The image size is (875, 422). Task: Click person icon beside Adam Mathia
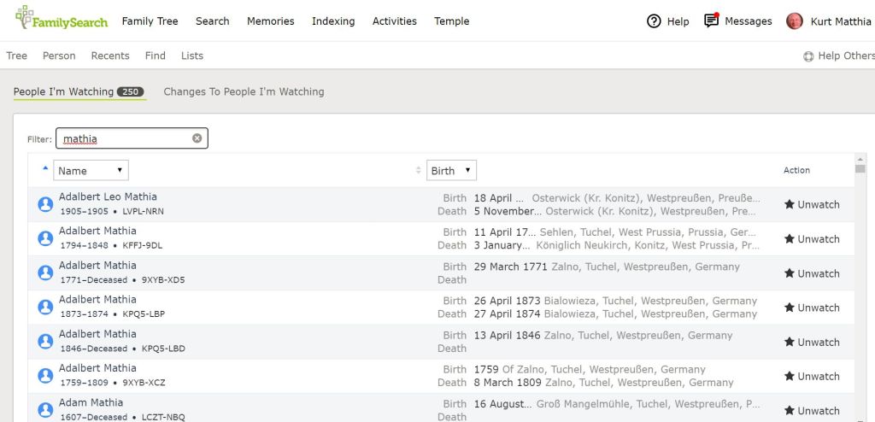pyautogui.click(x=45, y=410)
